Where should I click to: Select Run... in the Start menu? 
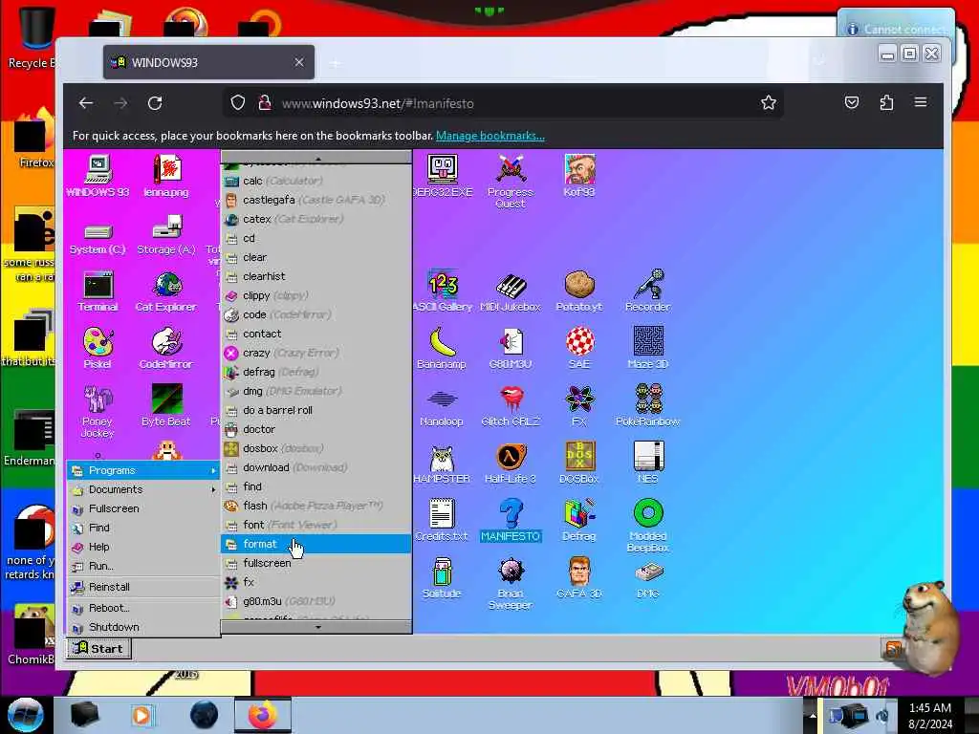click(143, 566)
